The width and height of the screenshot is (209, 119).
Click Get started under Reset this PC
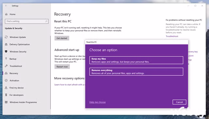click(x=62, y=38)
